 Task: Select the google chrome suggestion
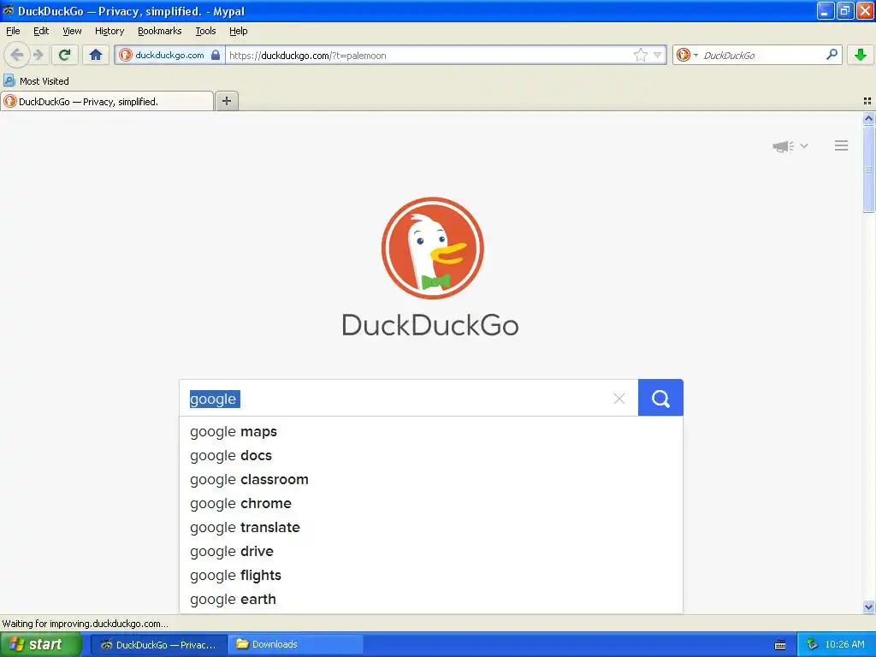(431, 503)
